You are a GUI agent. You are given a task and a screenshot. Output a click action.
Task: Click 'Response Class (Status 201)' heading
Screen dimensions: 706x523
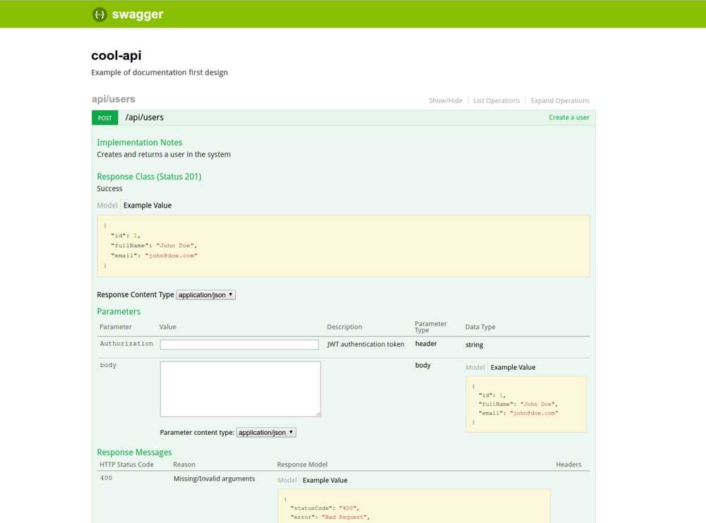pyautogui.click(x=149, y=176)
